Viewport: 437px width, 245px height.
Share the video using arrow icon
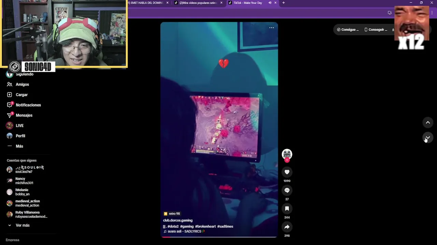click(287, 227)
